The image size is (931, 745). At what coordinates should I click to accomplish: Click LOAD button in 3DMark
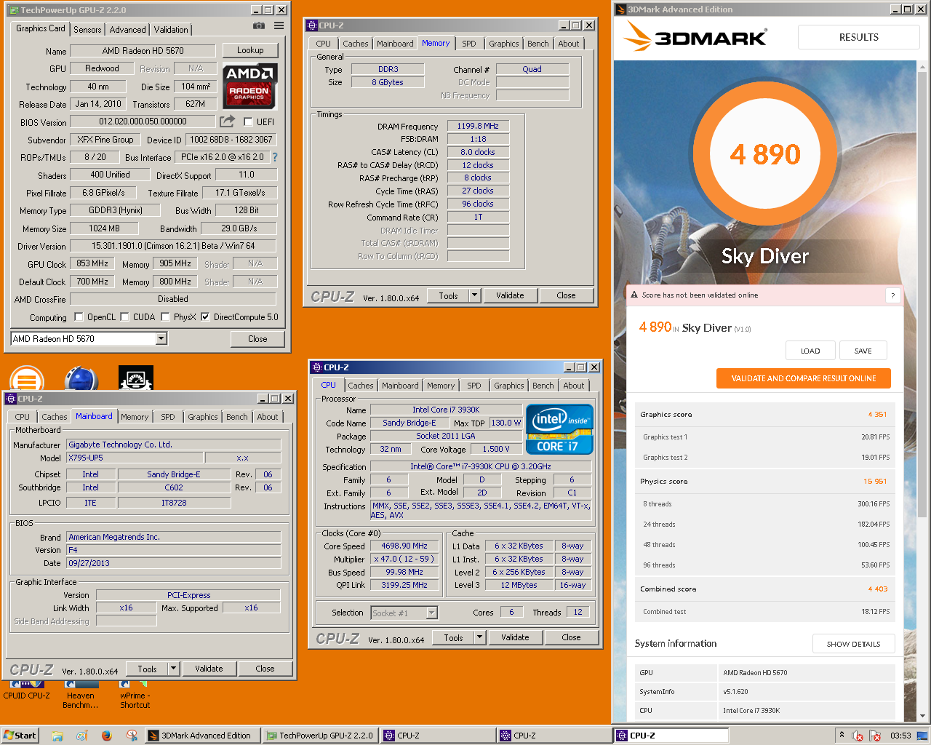tap(810, 351)
